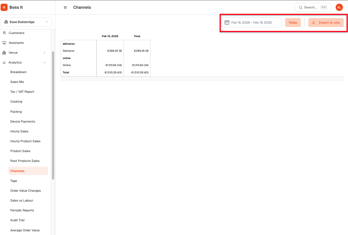Screen dimensions: 348x235
Task: Open the Sales Mix report
Action: pos(17,82)
